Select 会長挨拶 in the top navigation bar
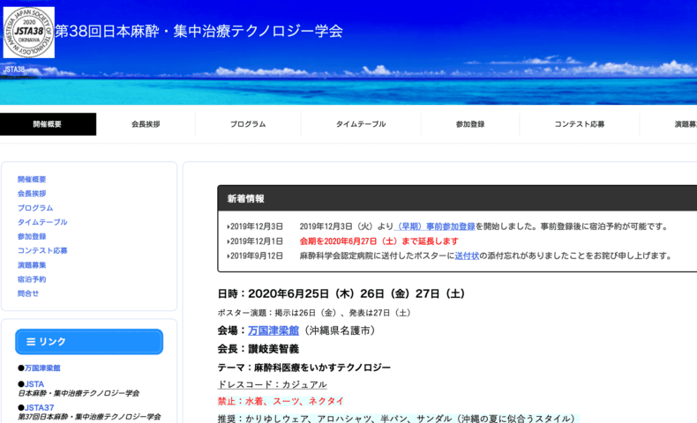This screenshot has height=423, width=697. click(146, 124)
